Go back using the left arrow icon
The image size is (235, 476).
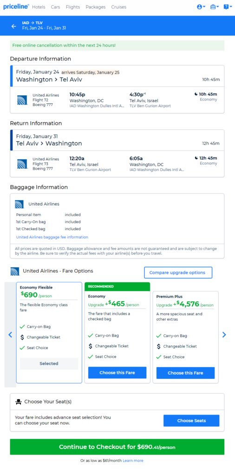tap(13, 26)
